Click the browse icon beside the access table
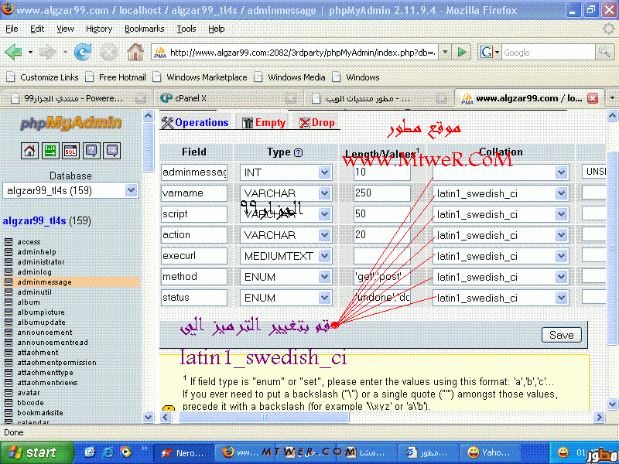 click(9, 242)
